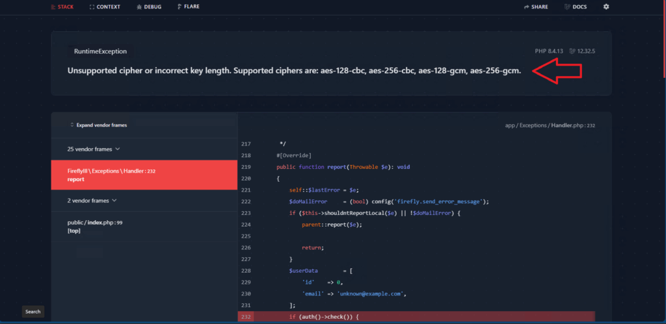Click the Share arrow icon

pos(526,6)
